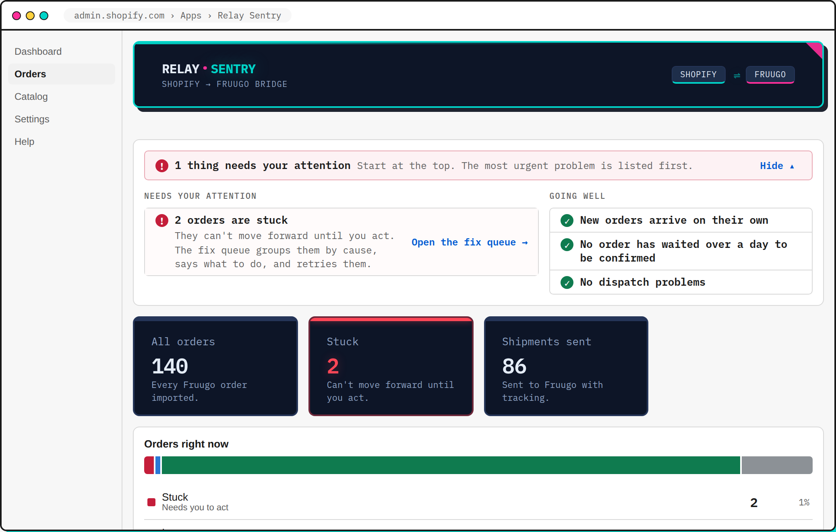This screenshot has width=836, height=532.
Task: Click the red Stuck legend swatch
Action: pyautogui.click(x=151, y=502)
